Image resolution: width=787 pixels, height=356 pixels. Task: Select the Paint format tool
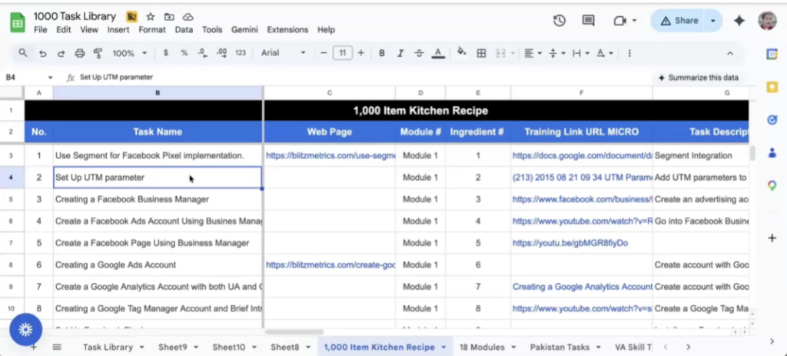pyautogui.click(x=98, y=53)
